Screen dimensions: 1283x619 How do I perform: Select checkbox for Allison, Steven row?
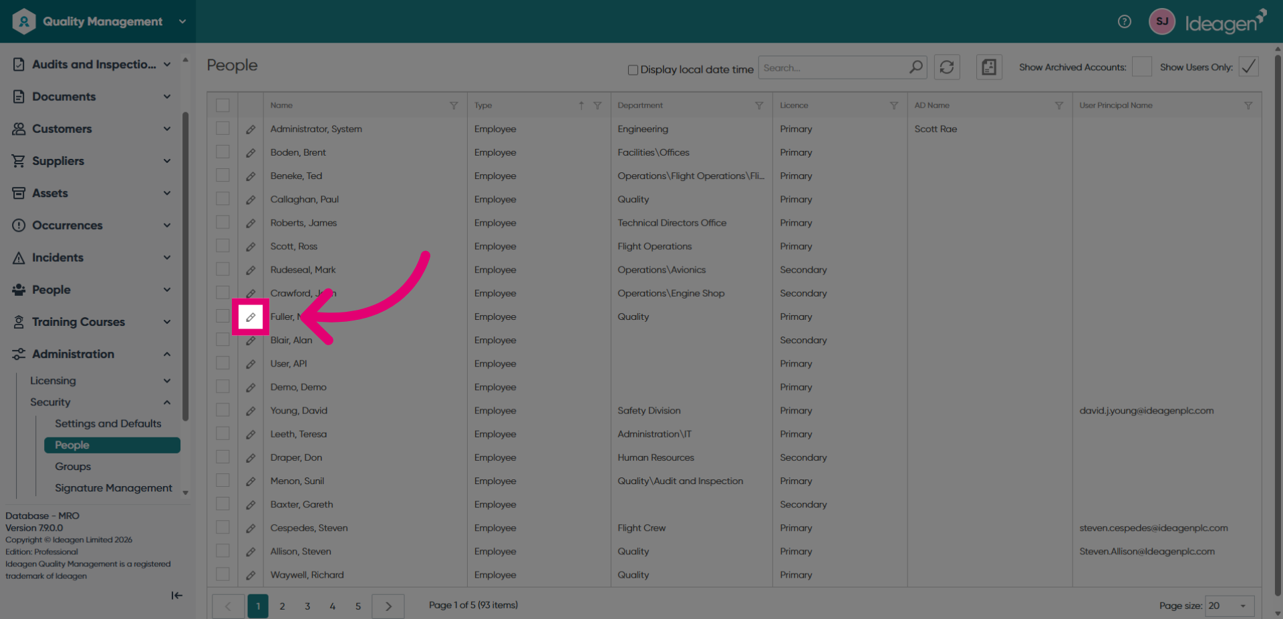pos(223,551)
